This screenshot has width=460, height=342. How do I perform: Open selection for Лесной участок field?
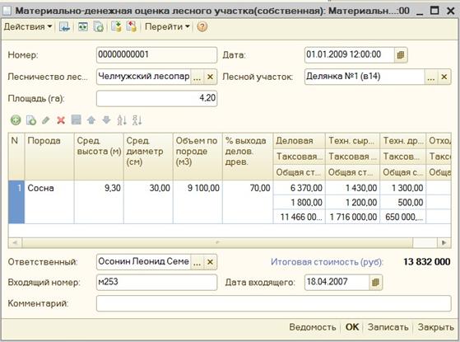[431, 77]
